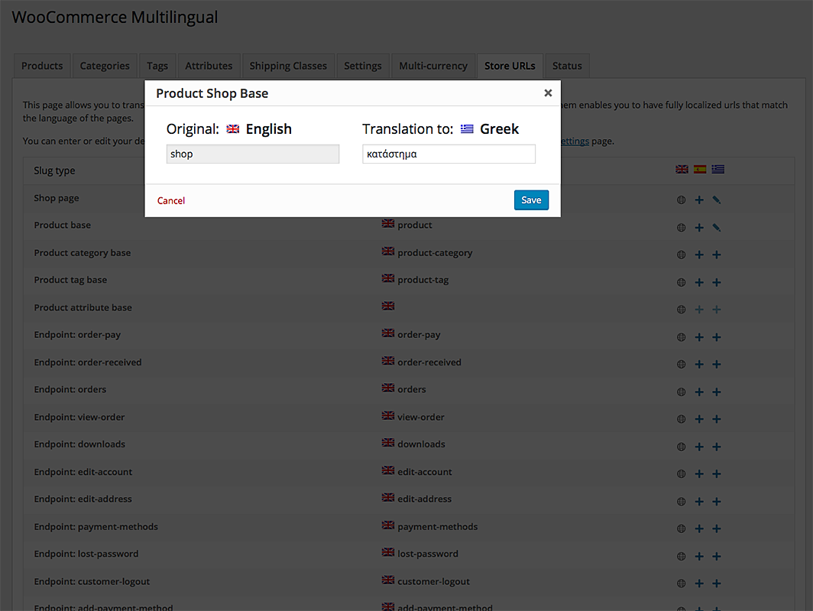Click the Greek translation text field
Viewport: 813px width, 611px height.
[449, 154]
